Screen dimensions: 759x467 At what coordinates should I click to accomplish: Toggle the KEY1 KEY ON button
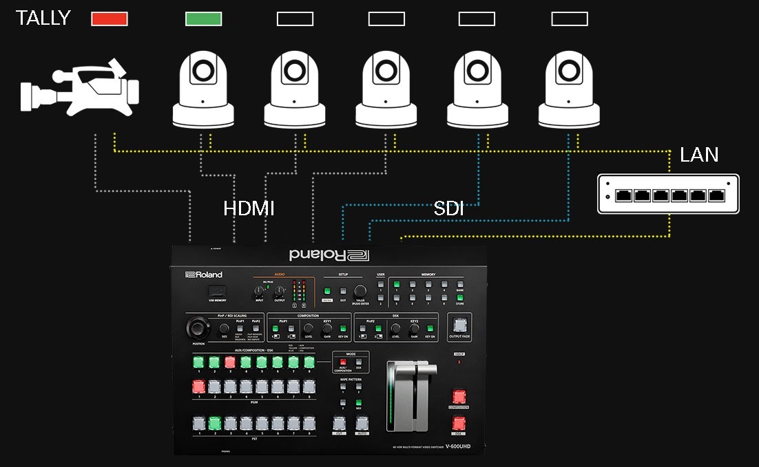click(342, 329)
